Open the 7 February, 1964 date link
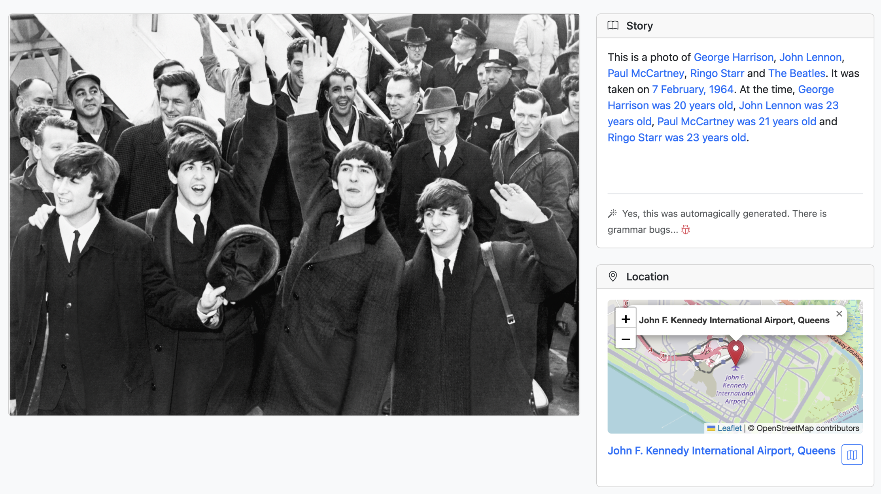This screenshot has width=881, height=494. [x=692, y=89]
